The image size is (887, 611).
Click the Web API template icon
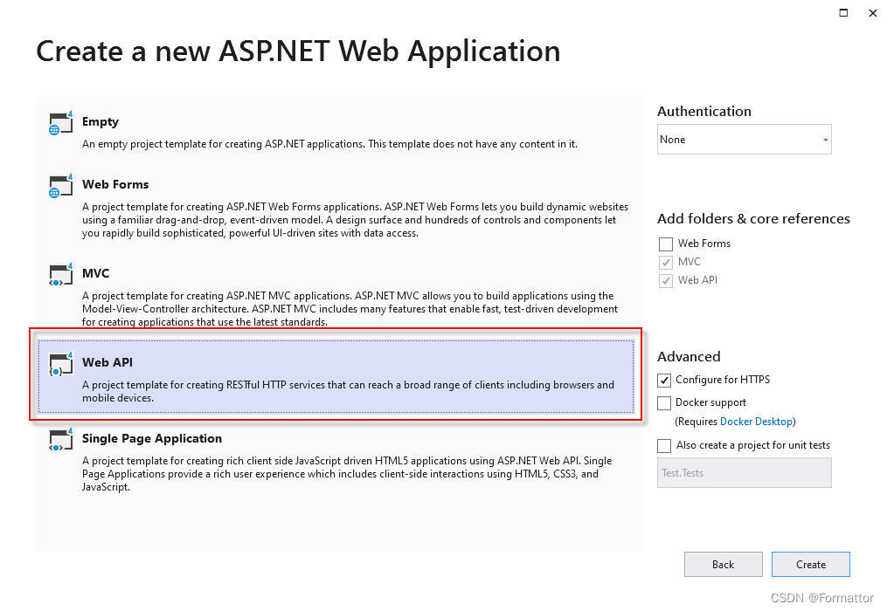point(60,363)
